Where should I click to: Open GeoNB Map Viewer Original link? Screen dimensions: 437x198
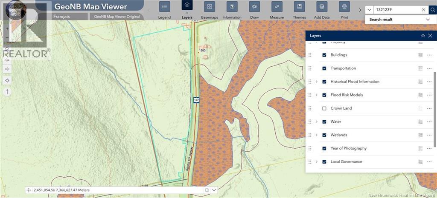(x=117, y=17)
